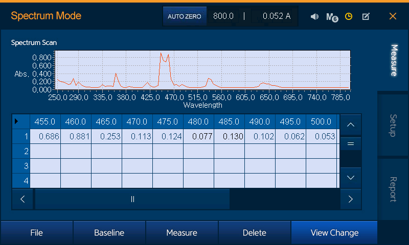Select the 485.0 column header

coord(229,121)
